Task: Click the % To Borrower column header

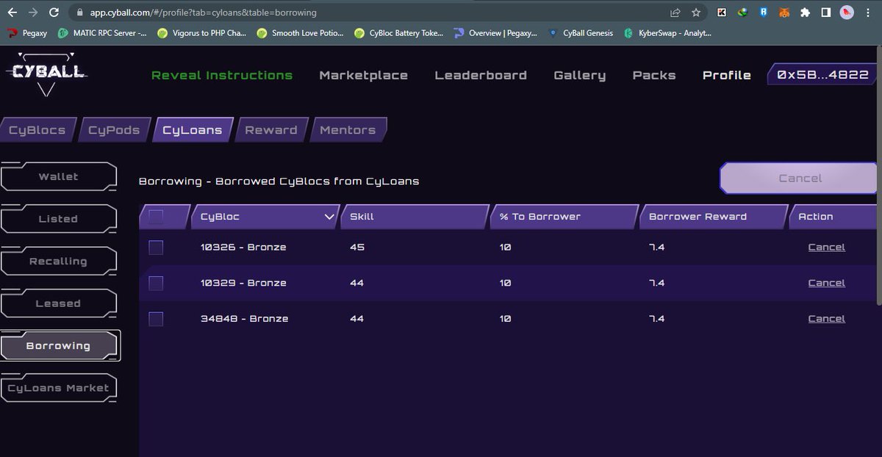Action: [x=564, y=217]
